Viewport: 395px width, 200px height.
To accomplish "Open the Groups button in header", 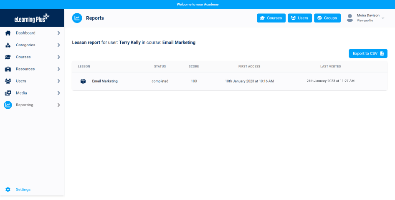I will coord(327,18).
